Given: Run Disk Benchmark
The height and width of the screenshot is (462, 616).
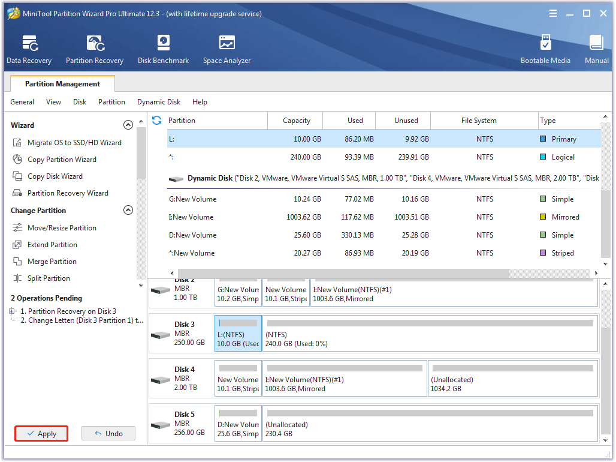Looking at the screenshot, I should tap(163, 49).
